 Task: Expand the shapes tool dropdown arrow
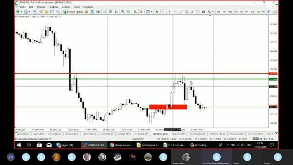pyautogui.click(x=213, y=12)
